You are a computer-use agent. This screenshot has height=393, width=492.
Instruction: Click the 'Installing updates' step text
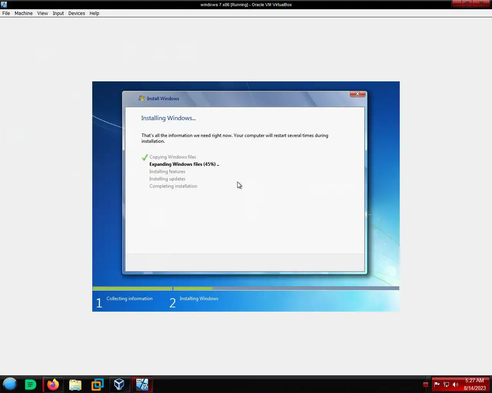(x=167, y=179)
